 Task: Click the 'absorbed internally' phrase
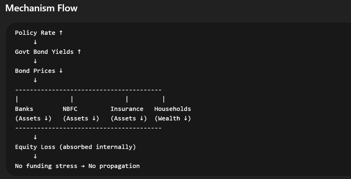98,147
